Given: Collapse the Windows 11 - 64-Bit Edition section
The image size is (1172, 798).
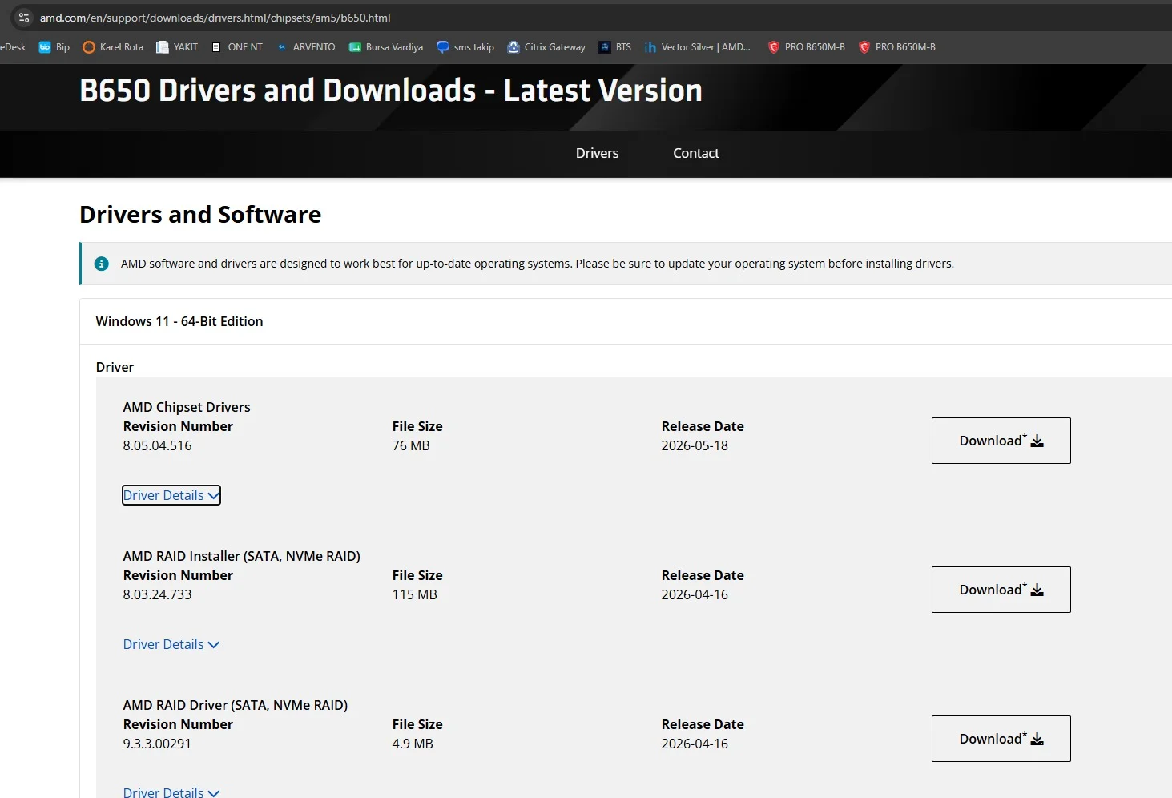Looking at the screenshot, I should pos(626,321).
